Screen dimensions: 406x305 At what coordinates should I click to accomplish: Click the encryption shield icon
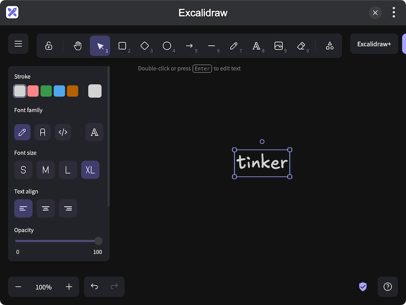(x=363, y=287)
